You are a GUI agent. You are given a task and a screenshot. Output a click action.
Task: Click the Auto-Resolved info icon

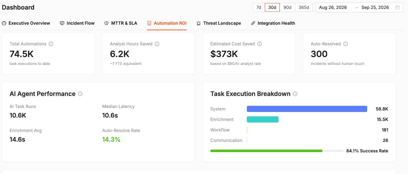[346, 44]
